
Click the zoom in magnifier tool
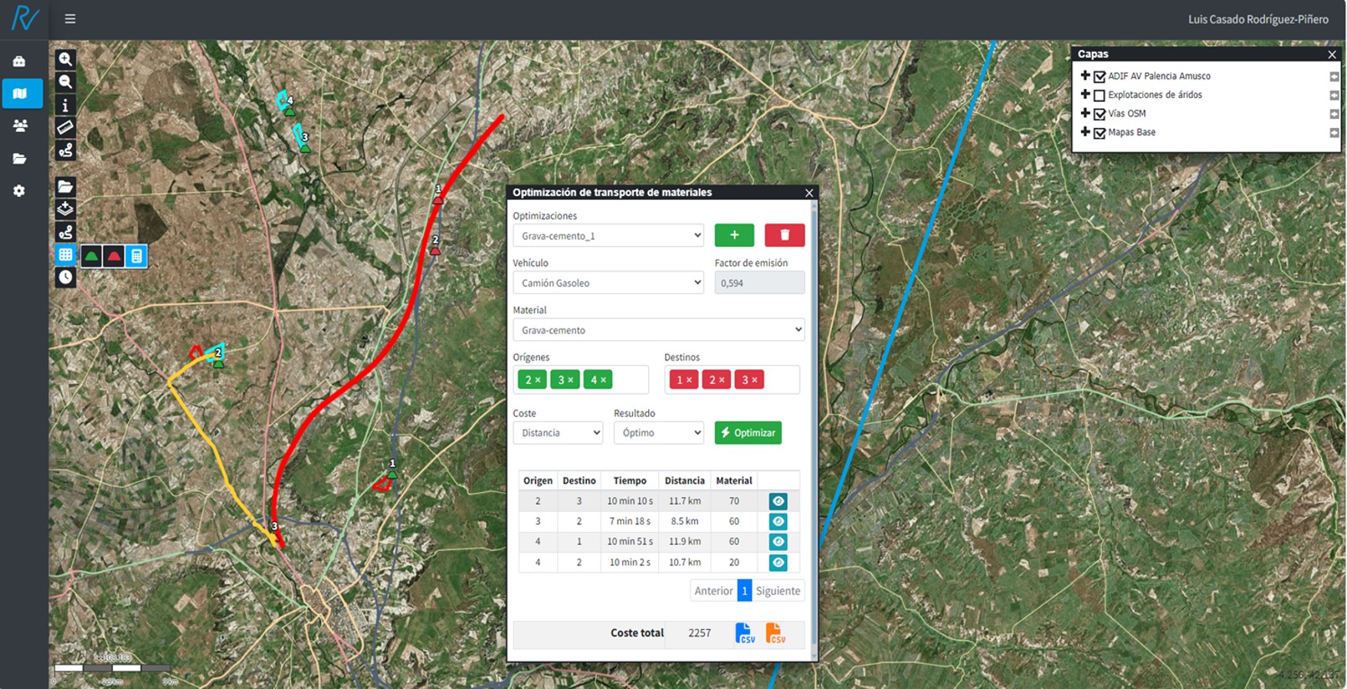coord(66,59)
